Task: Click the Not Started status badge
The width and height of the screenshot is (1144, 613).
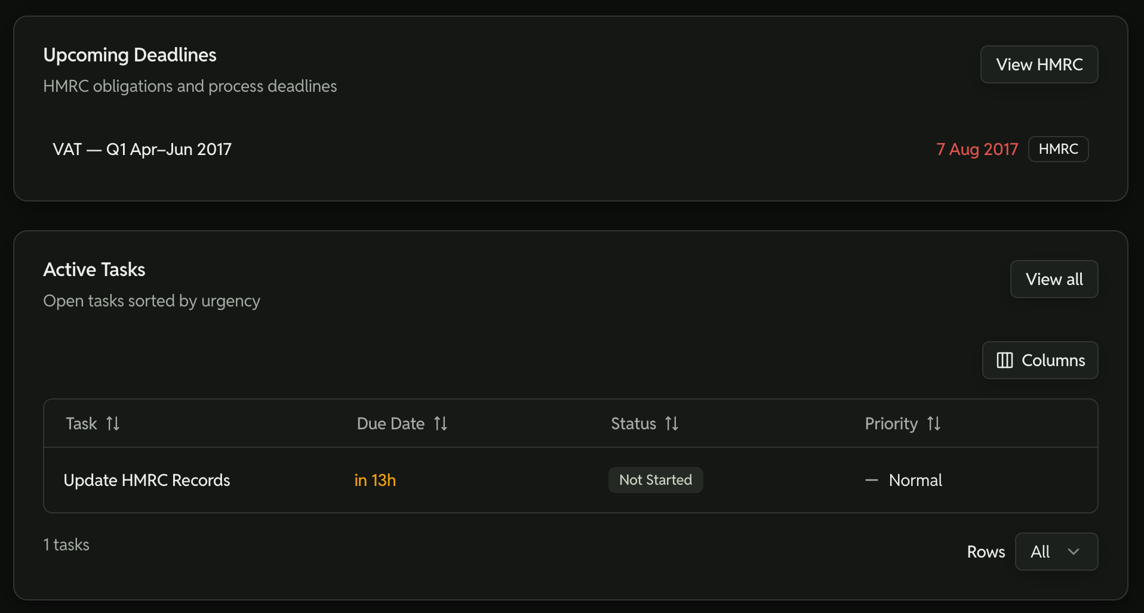Action: [656, 480]
